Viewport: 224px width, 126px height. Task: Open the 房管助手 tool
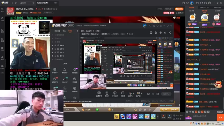click(65, 71)
